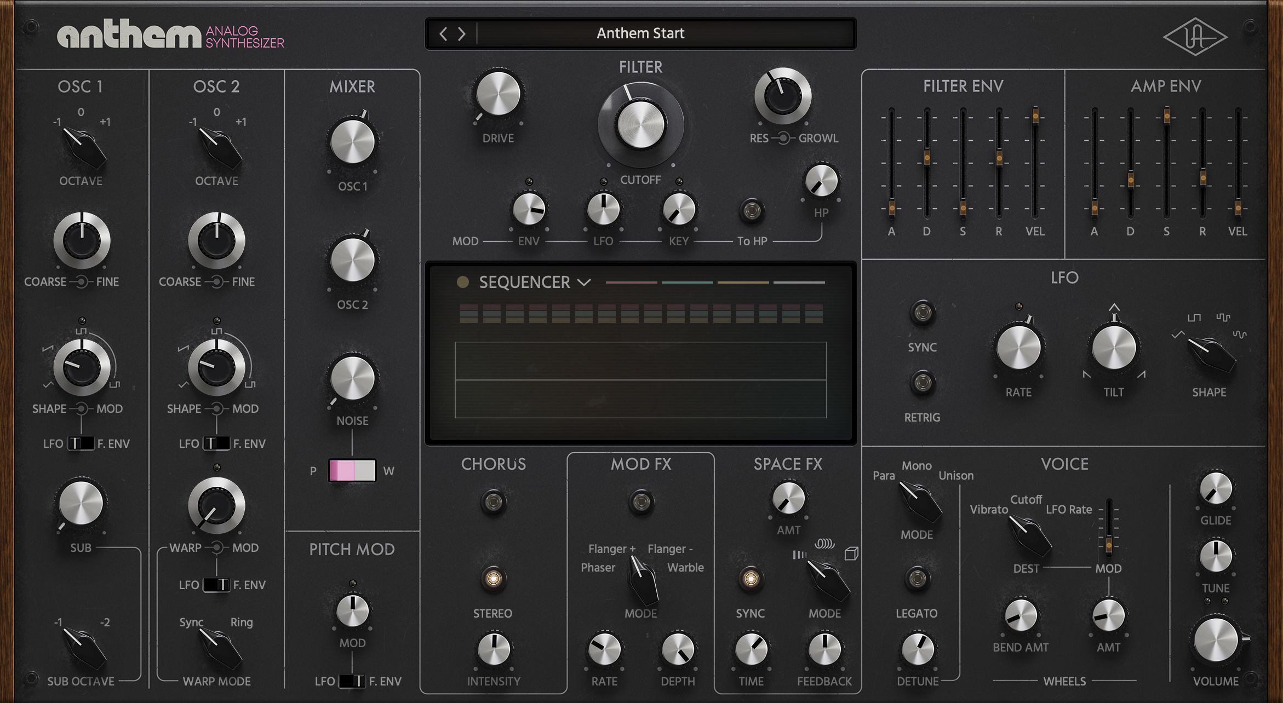The width and height of the screenshot is (1283, 703).
Task: Enable the LFO RETRIG button
Action: [923, 382]
